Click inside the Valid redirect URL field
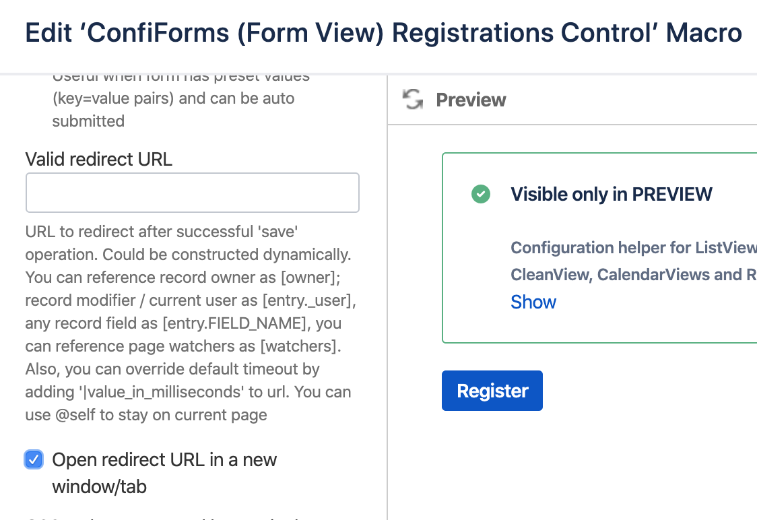The width and height of the screenshot is (757, 520). (x=192, y=192)
